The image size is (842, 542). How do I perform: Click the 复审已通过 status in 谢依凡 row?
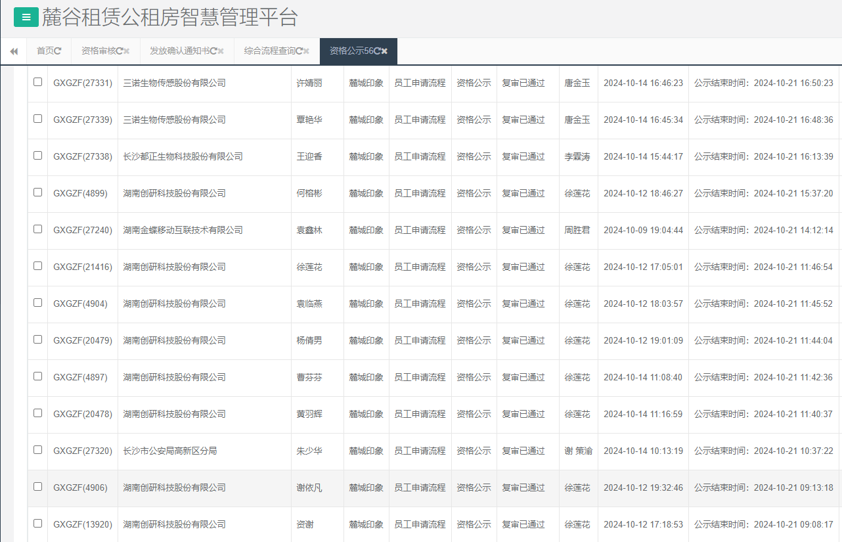pyautogui.click(x=523, y=487)
